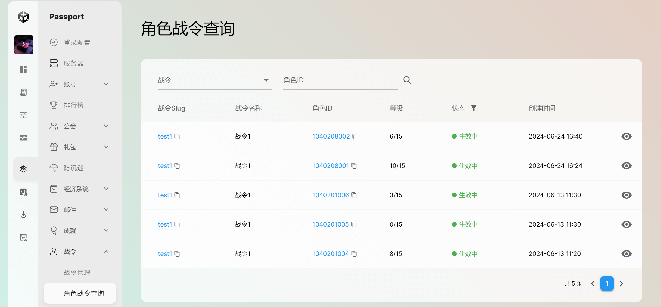Open the 战令 filter dropdown
Image resolution: width=661 pixels, height=307 pixels.
point(215,80)
